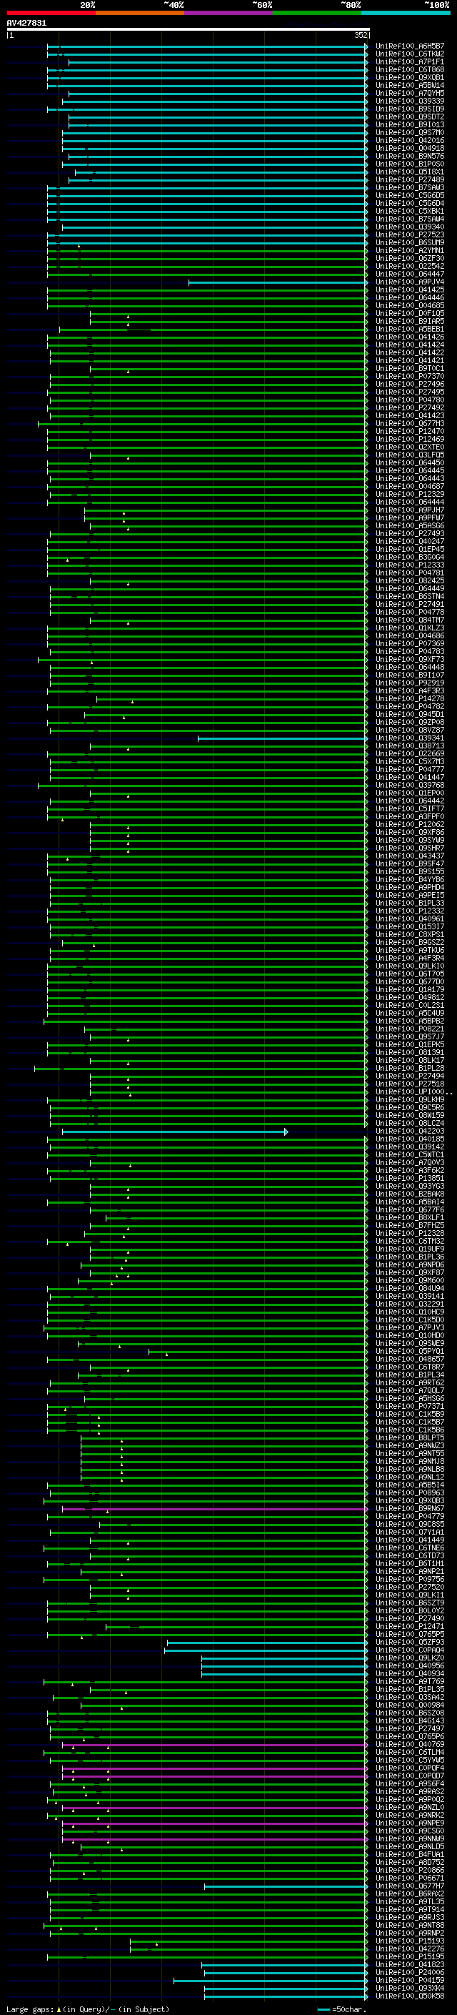Open the UniRef100_Q677H7 hit label
Image resolution: width=457 pixels, height=2015 pixels.
pyautogui.click(x=410, y=1887)
